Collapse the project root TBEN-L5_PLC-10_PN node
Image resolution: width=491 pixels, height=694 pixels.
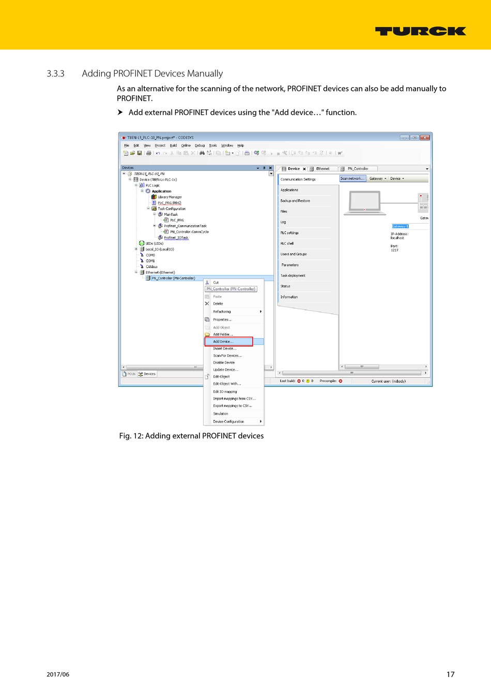click(124, 174)
